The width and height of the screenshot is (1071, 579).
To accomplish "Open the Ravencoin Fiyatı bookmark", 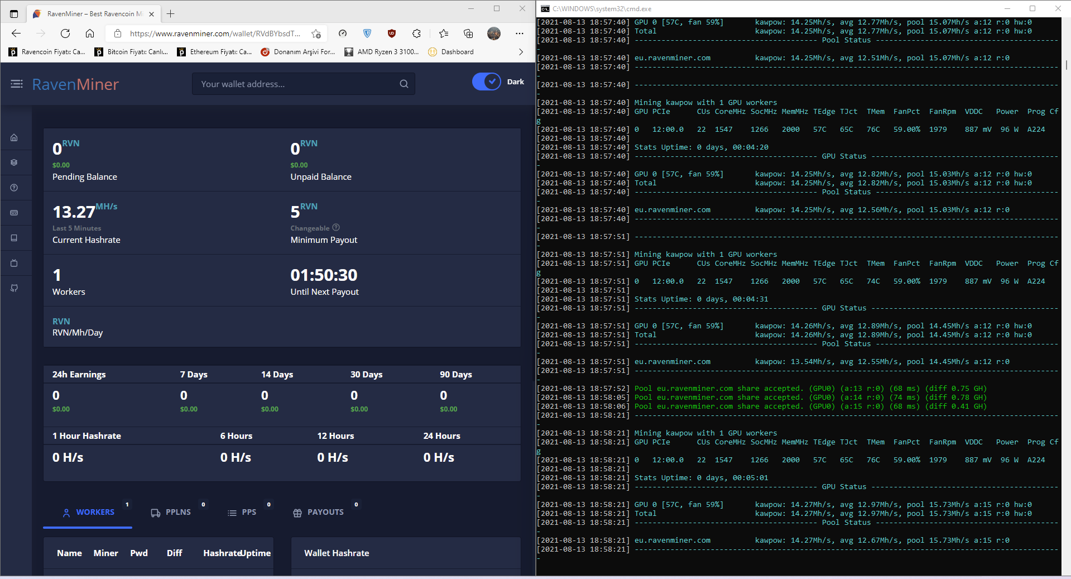I will [x=47, y=52].
